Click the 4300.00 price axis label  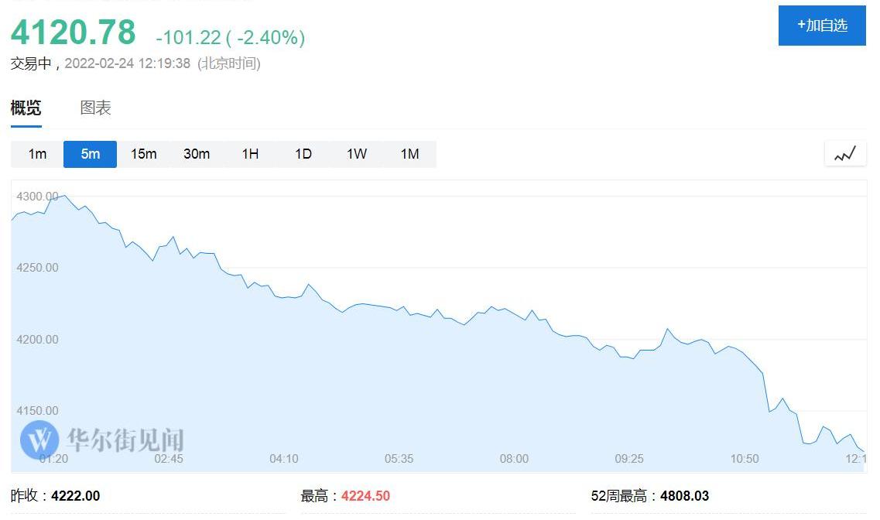(x=37, y=197)
